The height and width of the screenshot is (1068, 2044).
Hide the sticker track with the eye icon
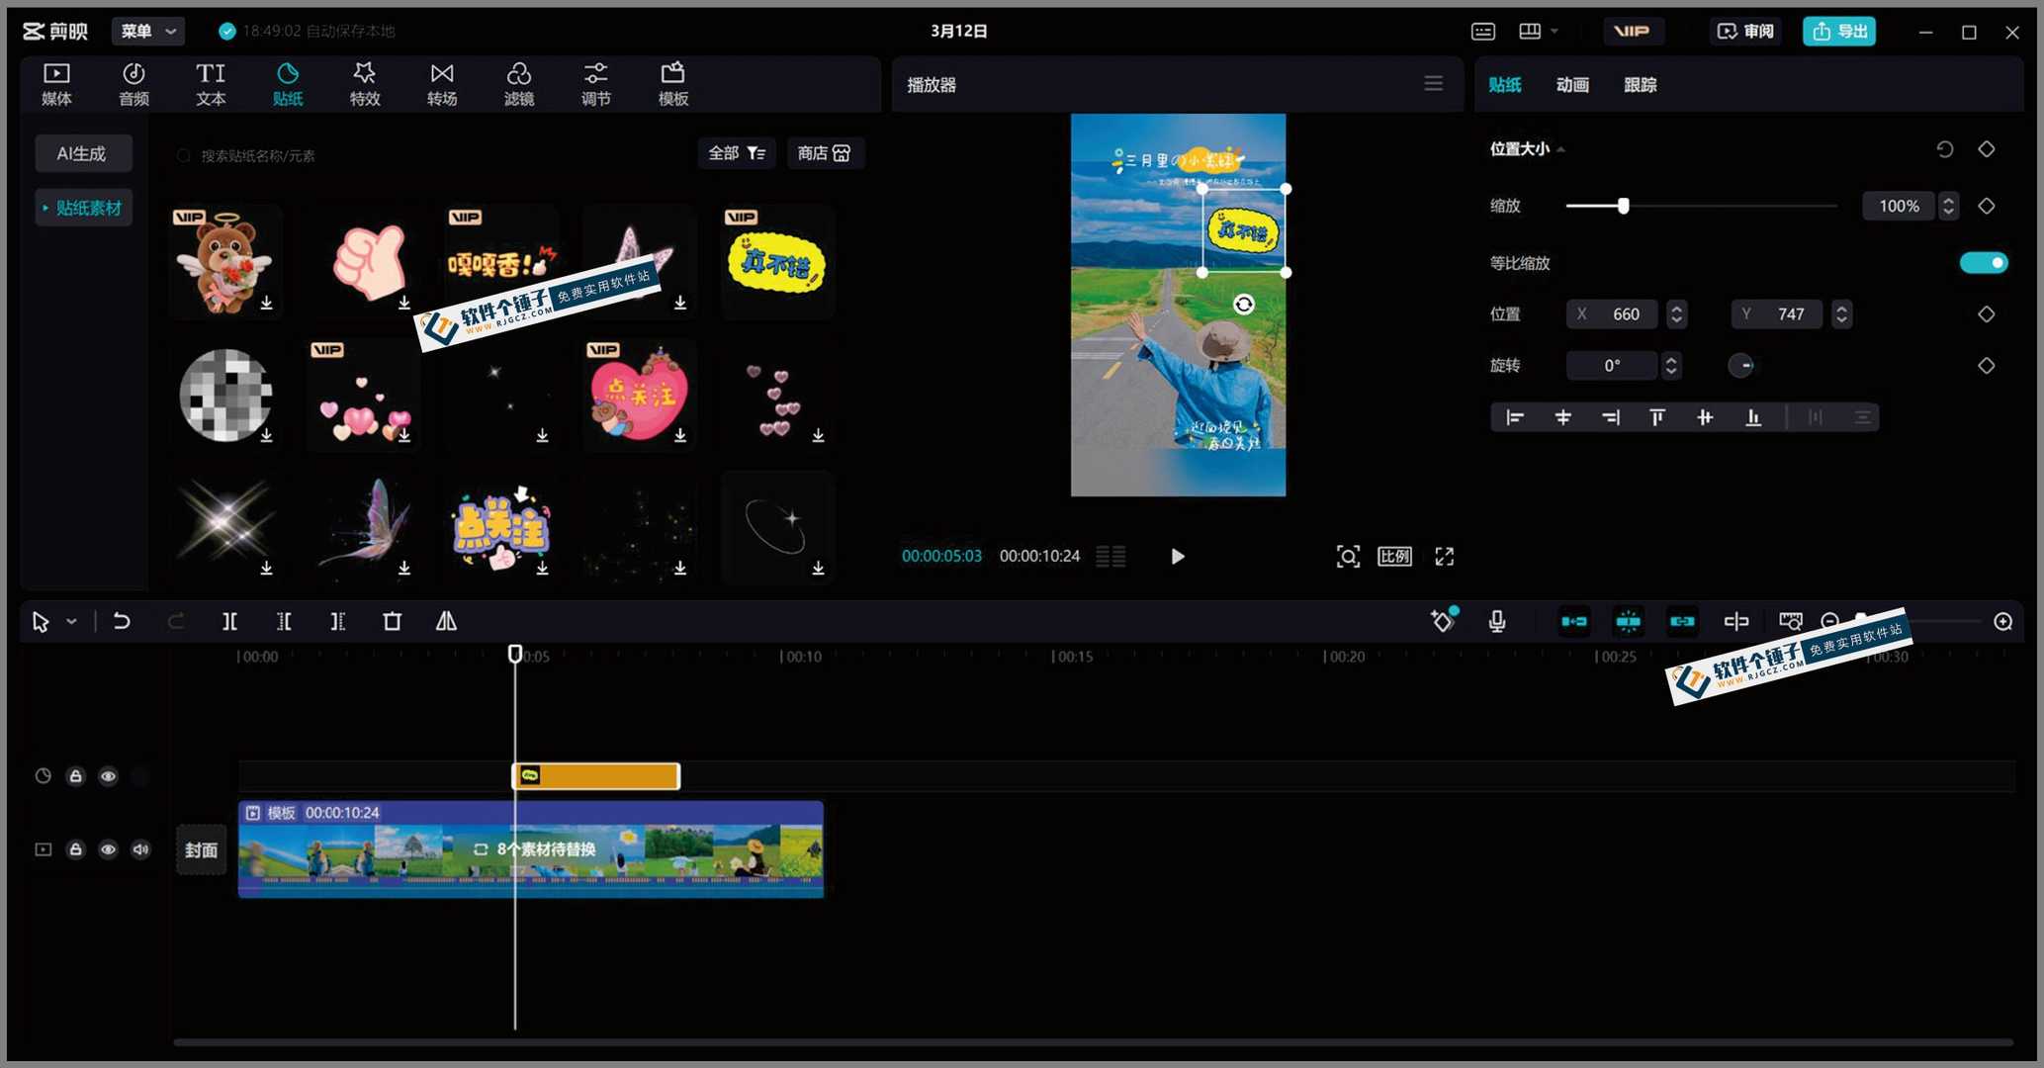(109, 776)
